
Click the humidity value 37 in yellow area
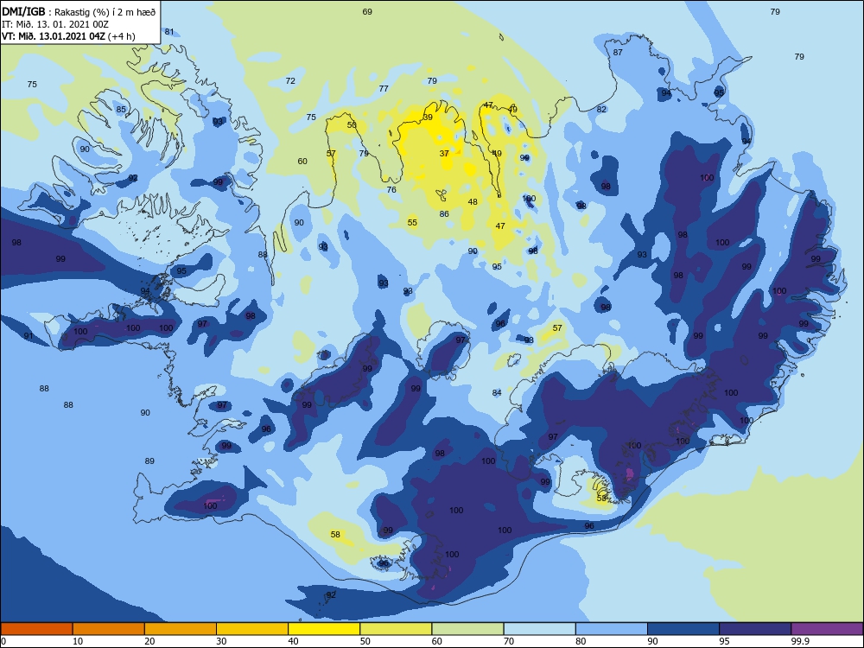(444, 153)
